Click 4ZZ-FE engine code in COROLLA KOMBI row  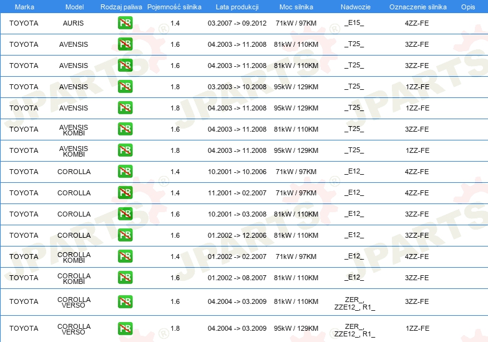pyautogui.click(x=417, y=256)
